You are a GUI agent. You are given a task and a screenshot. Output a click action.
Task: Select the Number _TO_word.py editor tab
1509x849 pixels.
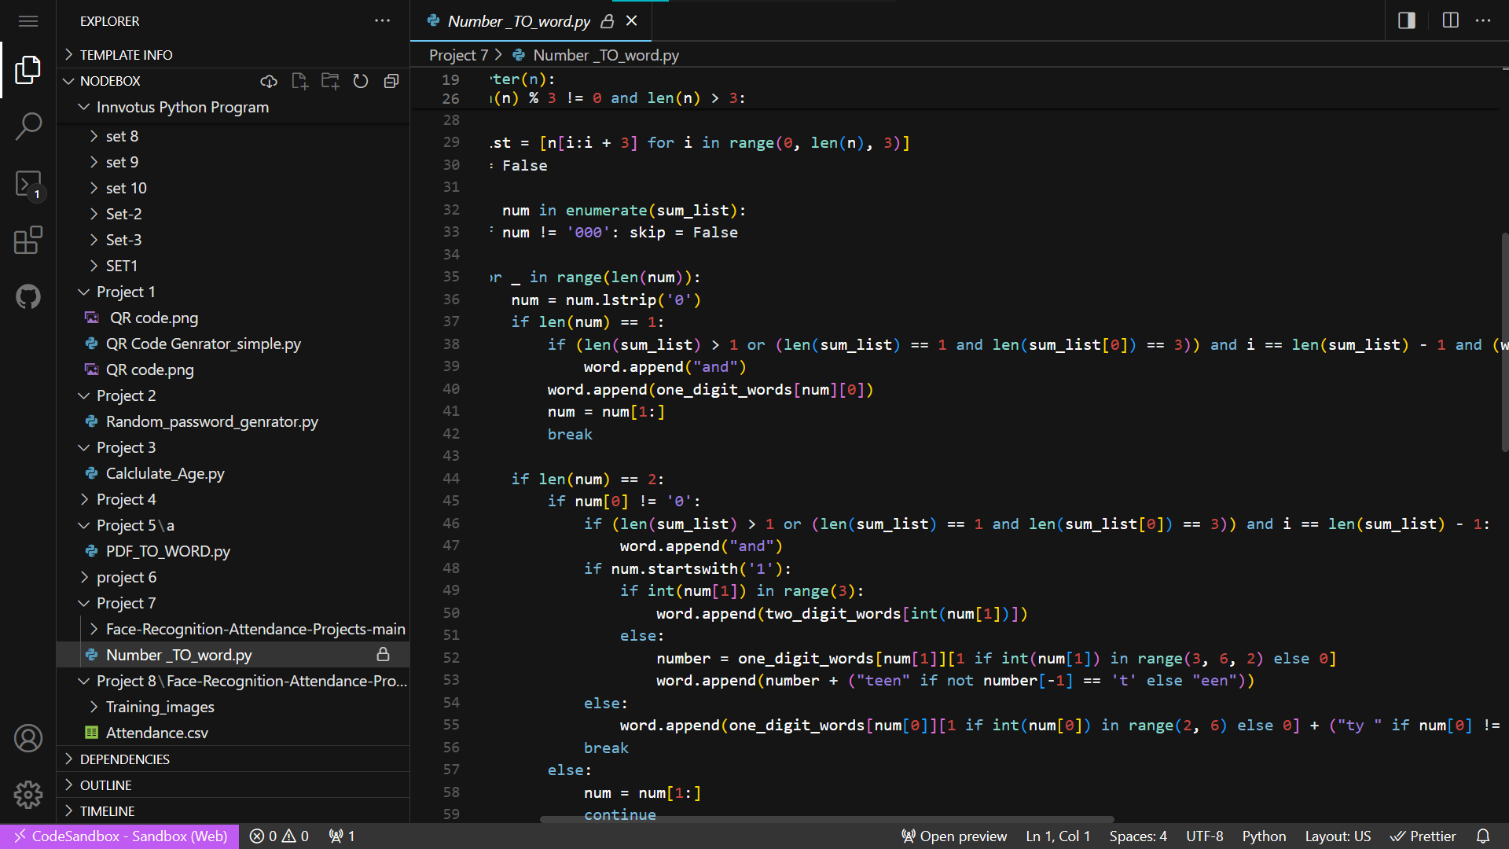coord(519,21)
